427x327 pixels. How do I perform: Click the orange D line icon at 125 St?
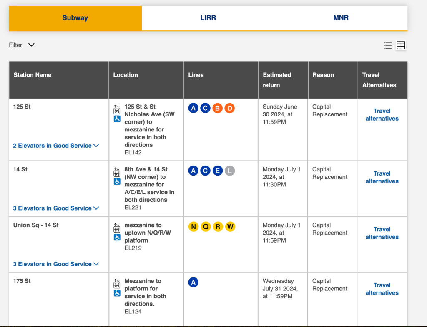[229, 109]
